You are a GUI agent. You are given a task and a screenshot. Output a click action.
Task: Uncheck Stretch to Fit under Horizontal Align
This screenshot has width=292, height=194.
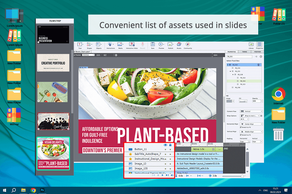(241, 127)
